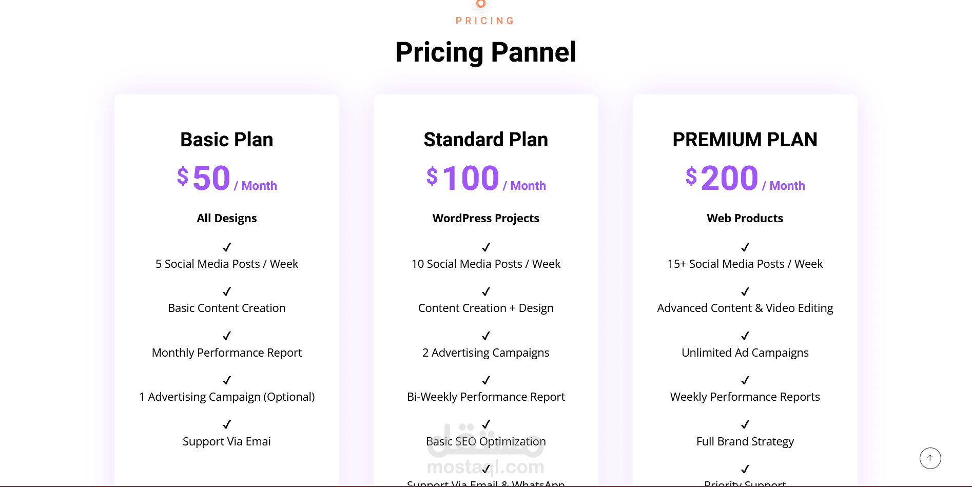Click the checkmark above Unlimited Ad Campaigns
Screen dimensions: 972x487
point(745,336)
